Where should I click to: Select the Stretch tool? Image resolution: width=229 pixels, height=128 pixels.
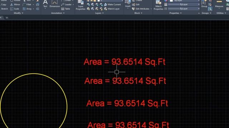point(4,9)
